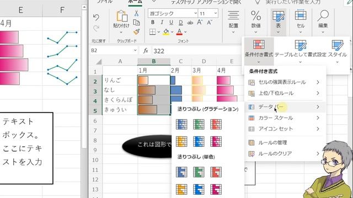Viewport: 353px width, 198px height.
Task: Toggle Underline formatting
Action: tap(171, 22)
